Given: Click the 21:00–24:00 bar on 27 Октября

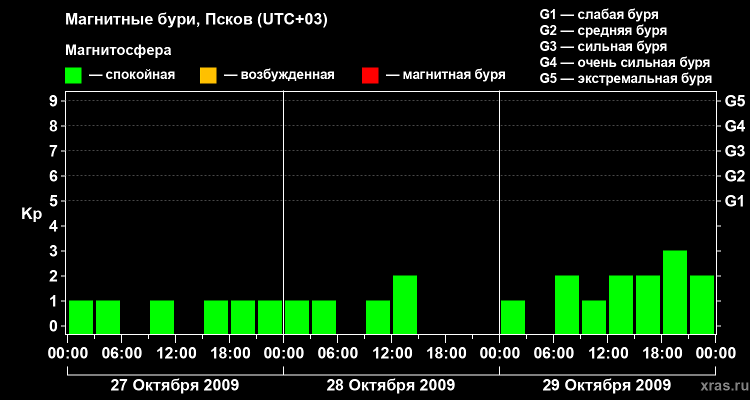Looking at the screenshot, I should click(270, 317).
